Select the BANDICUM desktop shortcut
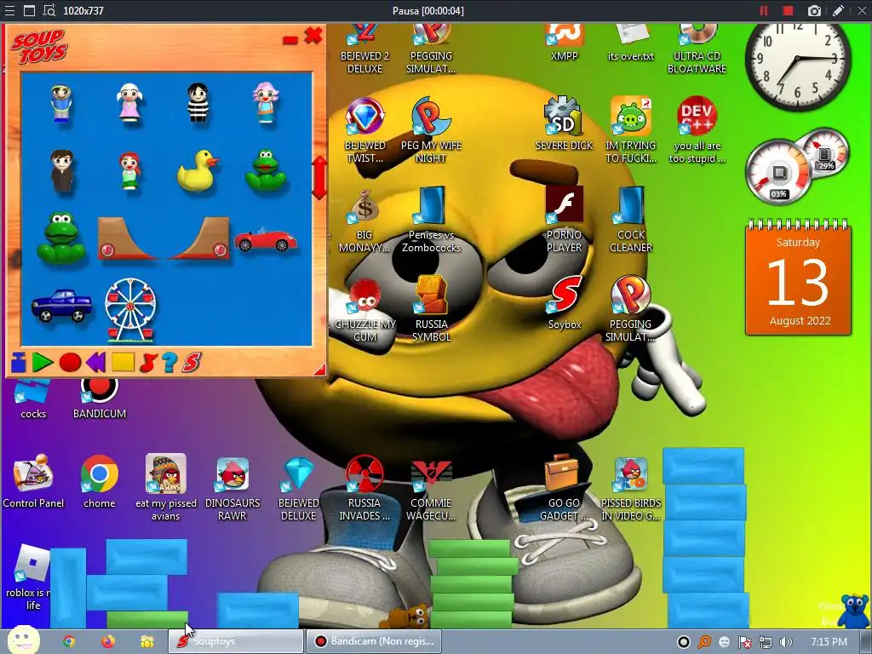 click(x=99, y=399)
